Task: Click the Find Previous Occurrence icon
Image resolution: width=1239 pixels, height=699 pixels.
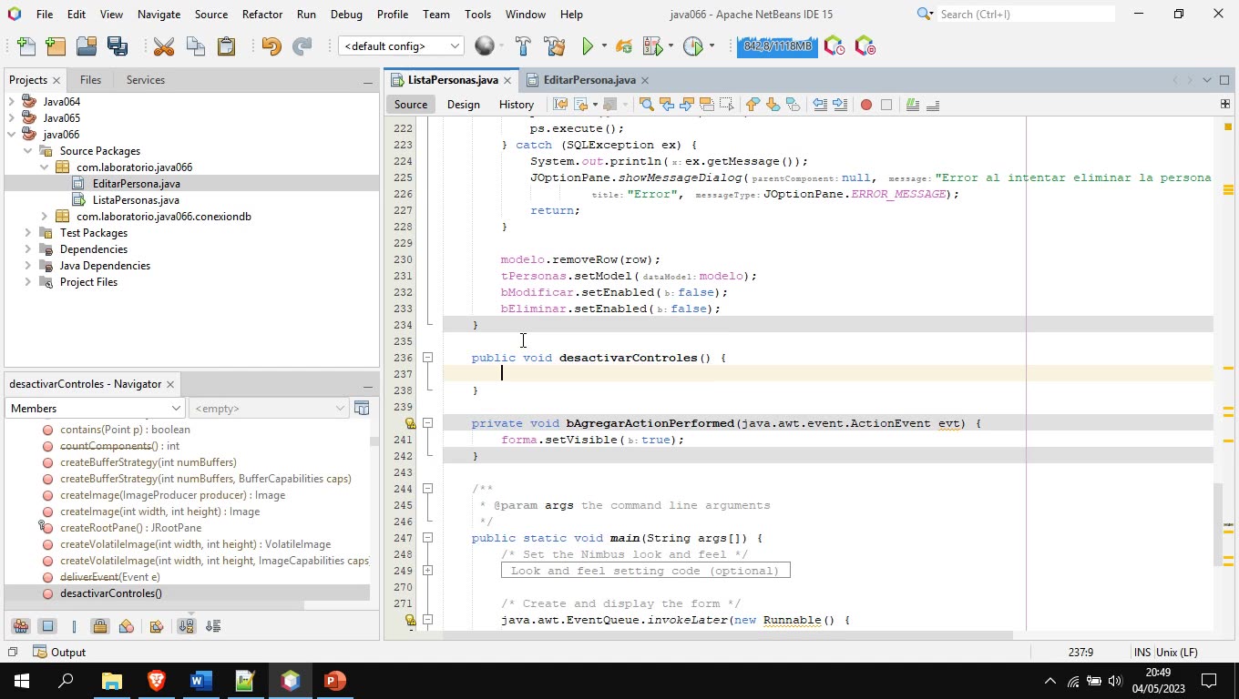Action: pos(667,105)
